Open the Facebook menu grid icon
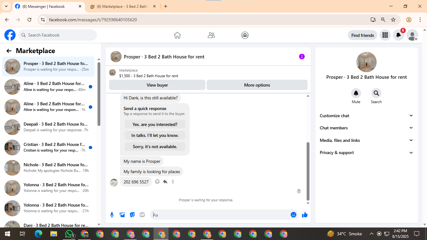The width and height of the screenshot is (427, 240). tap(385, 35)
